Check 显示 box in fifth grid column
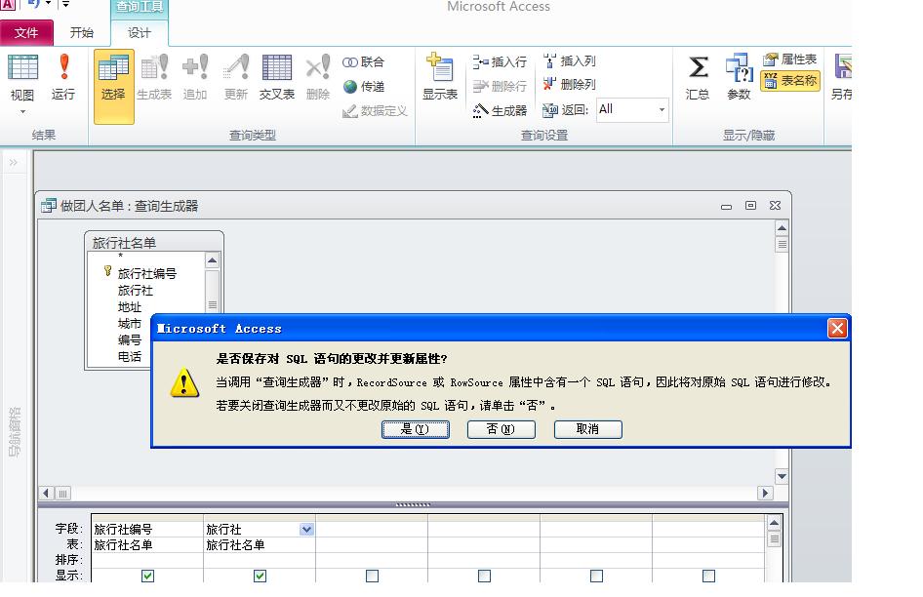The height and width of the screenshot is (597, 923). 596,576
